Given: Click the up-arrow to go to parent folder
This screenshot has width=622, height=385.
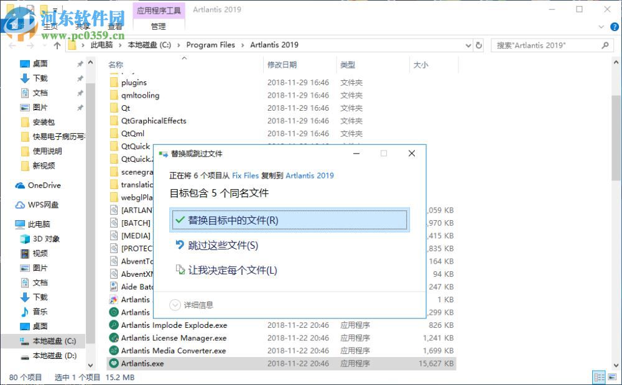Looking at the screenshot, I should tap(57, 45).
